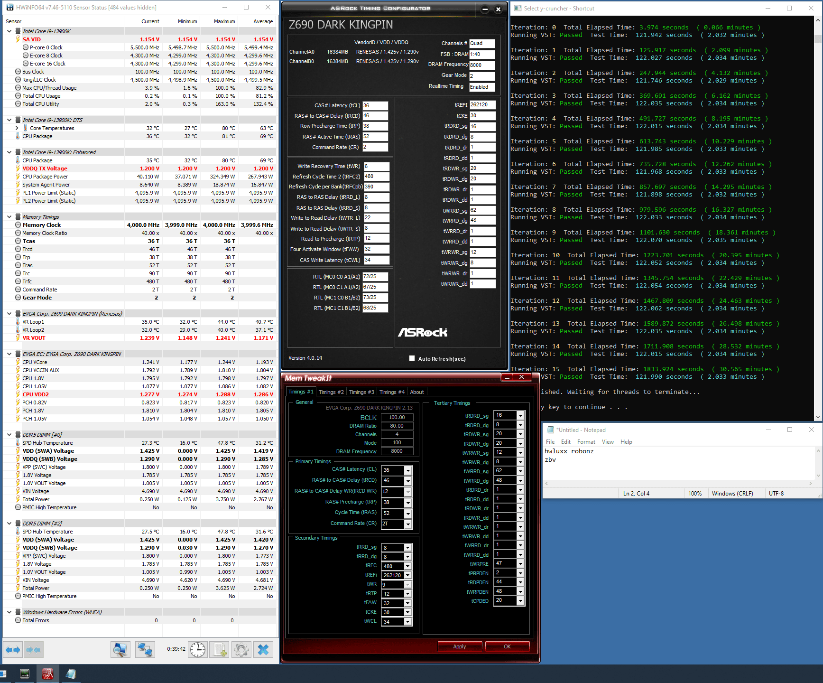Switch to Mem TweakIt taskbar icon
The height and width of the screenshot is (683, 823).
tap(47, 674)
